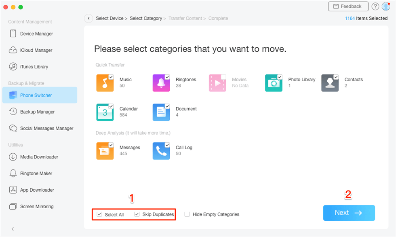Select the Photo Library category icon

pos(274,83)
